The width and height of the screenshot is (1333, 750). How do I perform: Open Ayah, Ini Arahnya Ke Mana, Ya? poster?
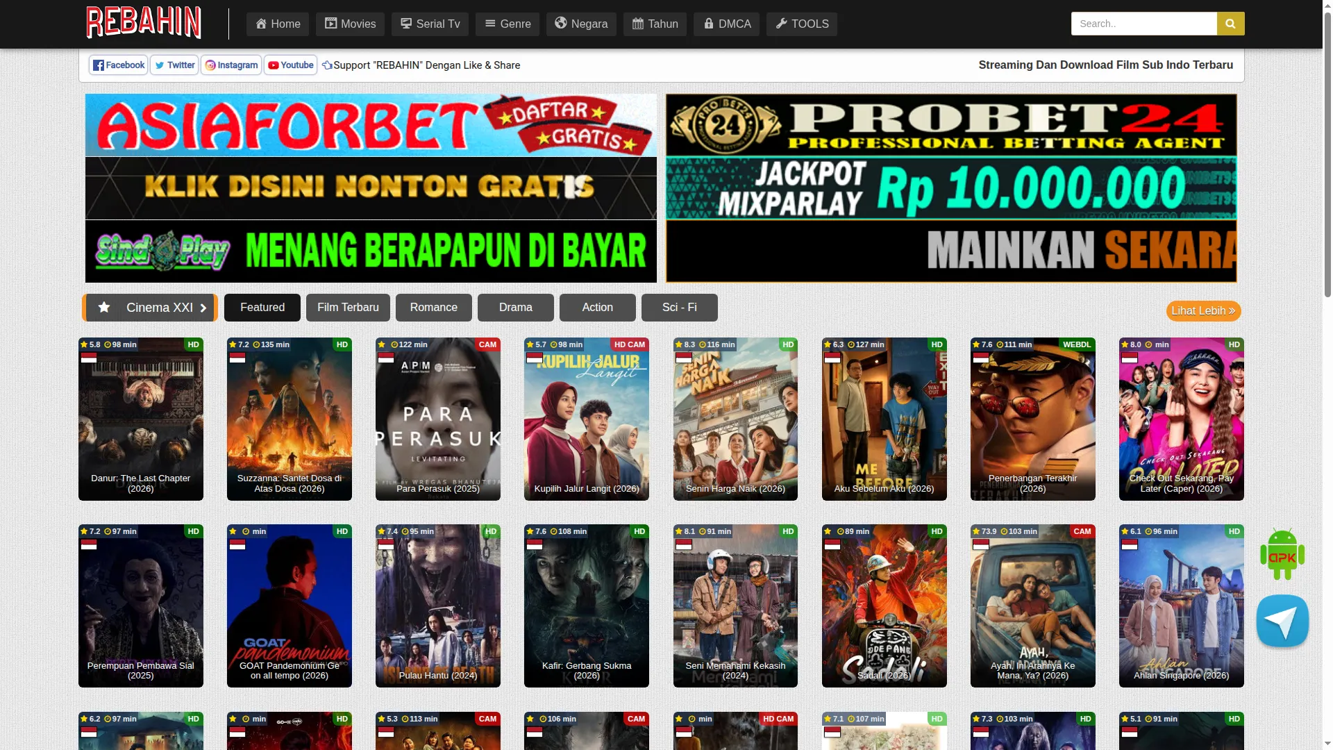1033,606
